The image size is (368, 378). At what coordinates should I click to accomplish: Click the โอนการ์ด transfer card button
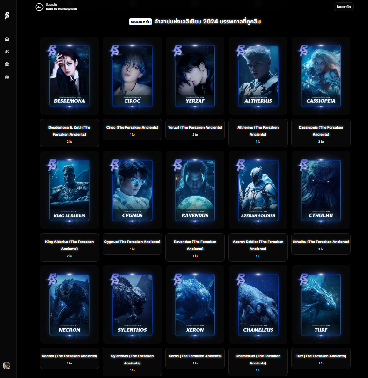(x=344, y=7)
